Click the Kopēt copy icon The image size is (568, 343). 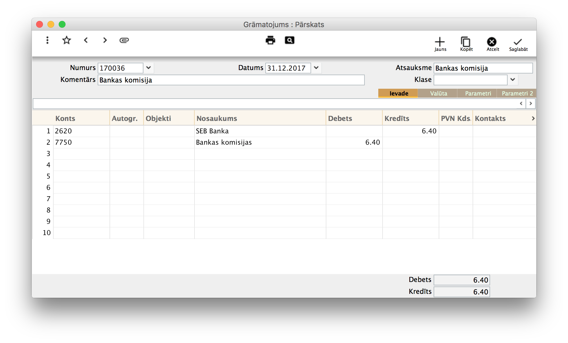[x=466, y=42]
